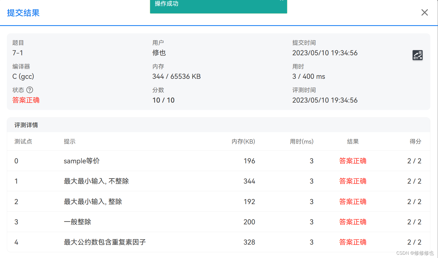Select the sample等价 test point row
The width and height of the screenshot is (438, 258).
pyautogui.click(x=82, y=161)
